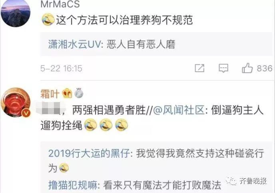275x193 pixels.
Task: Open MrMaCS's profile avatar
Action: tap(16, 13)
